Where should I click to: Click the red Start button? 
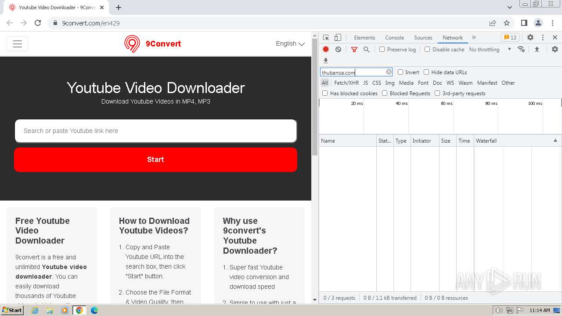[x=155, y=160]
